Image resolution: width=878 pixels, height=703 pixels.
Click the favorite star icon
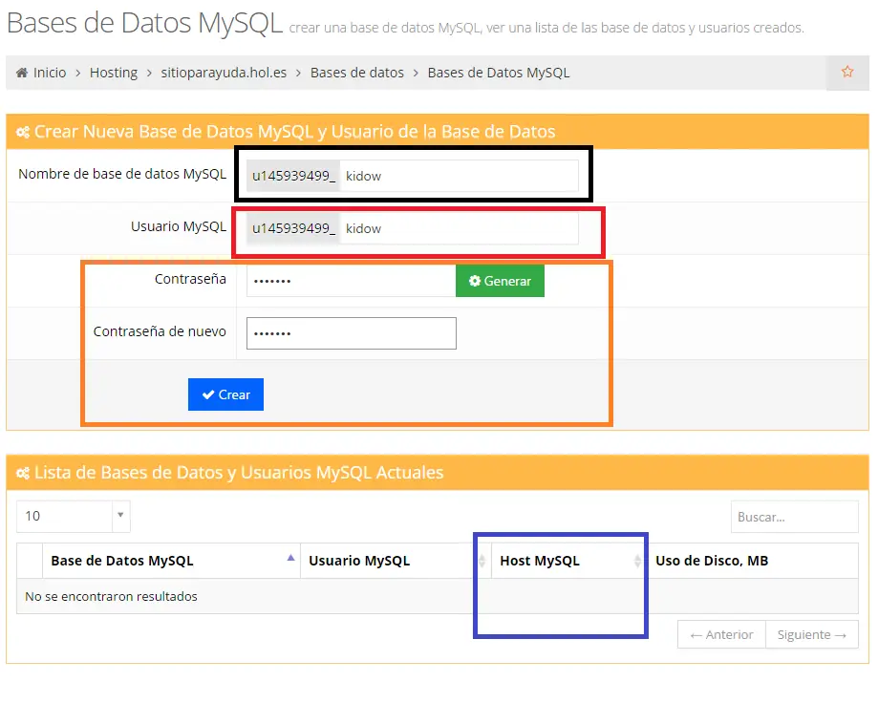click(847, 72)
